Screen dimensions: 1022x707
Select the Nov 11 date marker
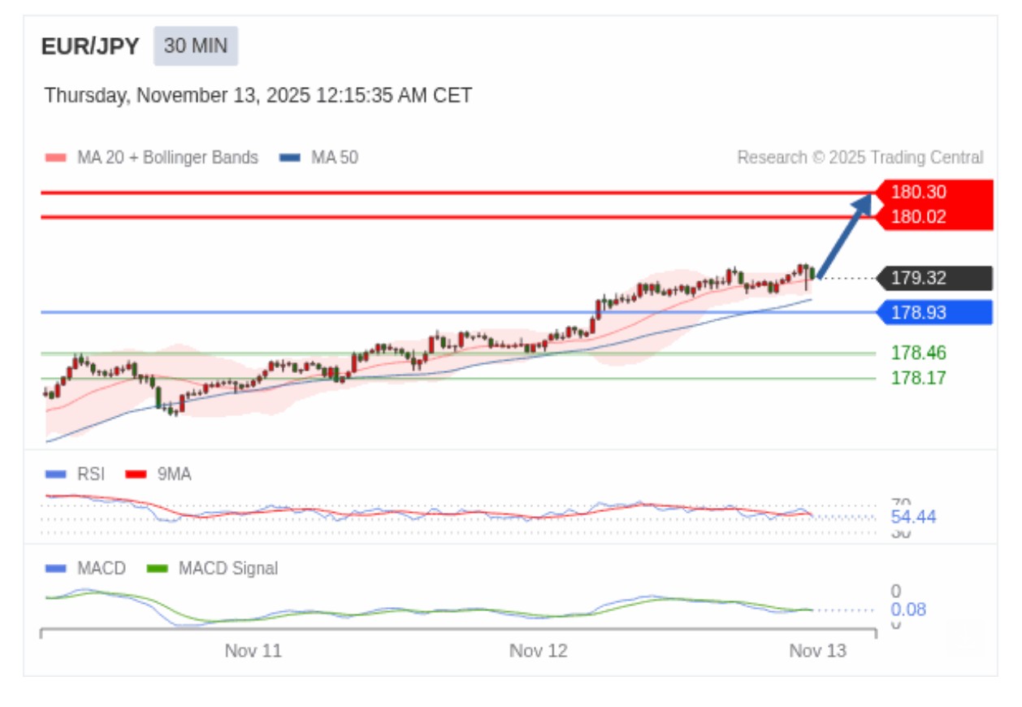tap(253, 651)
